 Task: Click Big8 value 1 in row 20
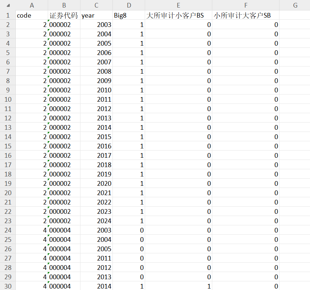coord(129,193)
